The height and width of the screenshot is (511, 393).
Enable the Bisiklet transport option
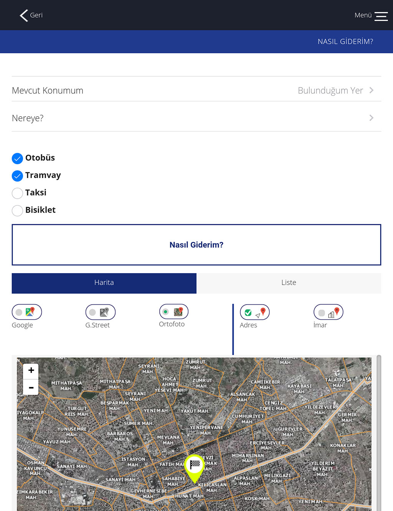[17, 210]
